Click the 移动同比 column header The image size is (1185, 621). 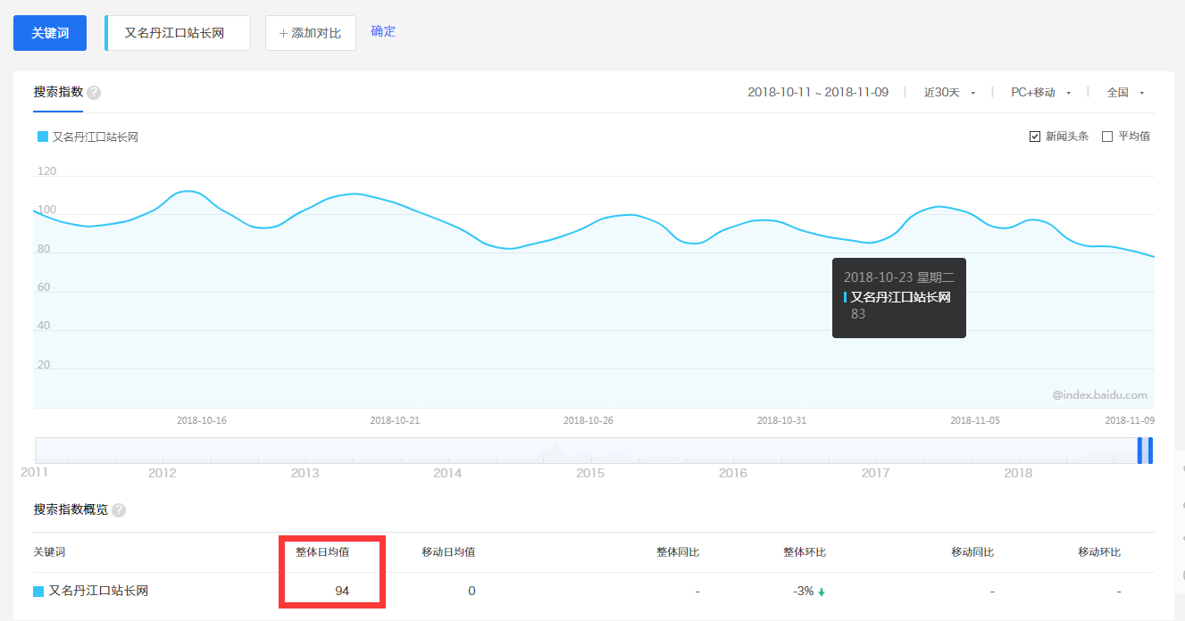[972, 552]
